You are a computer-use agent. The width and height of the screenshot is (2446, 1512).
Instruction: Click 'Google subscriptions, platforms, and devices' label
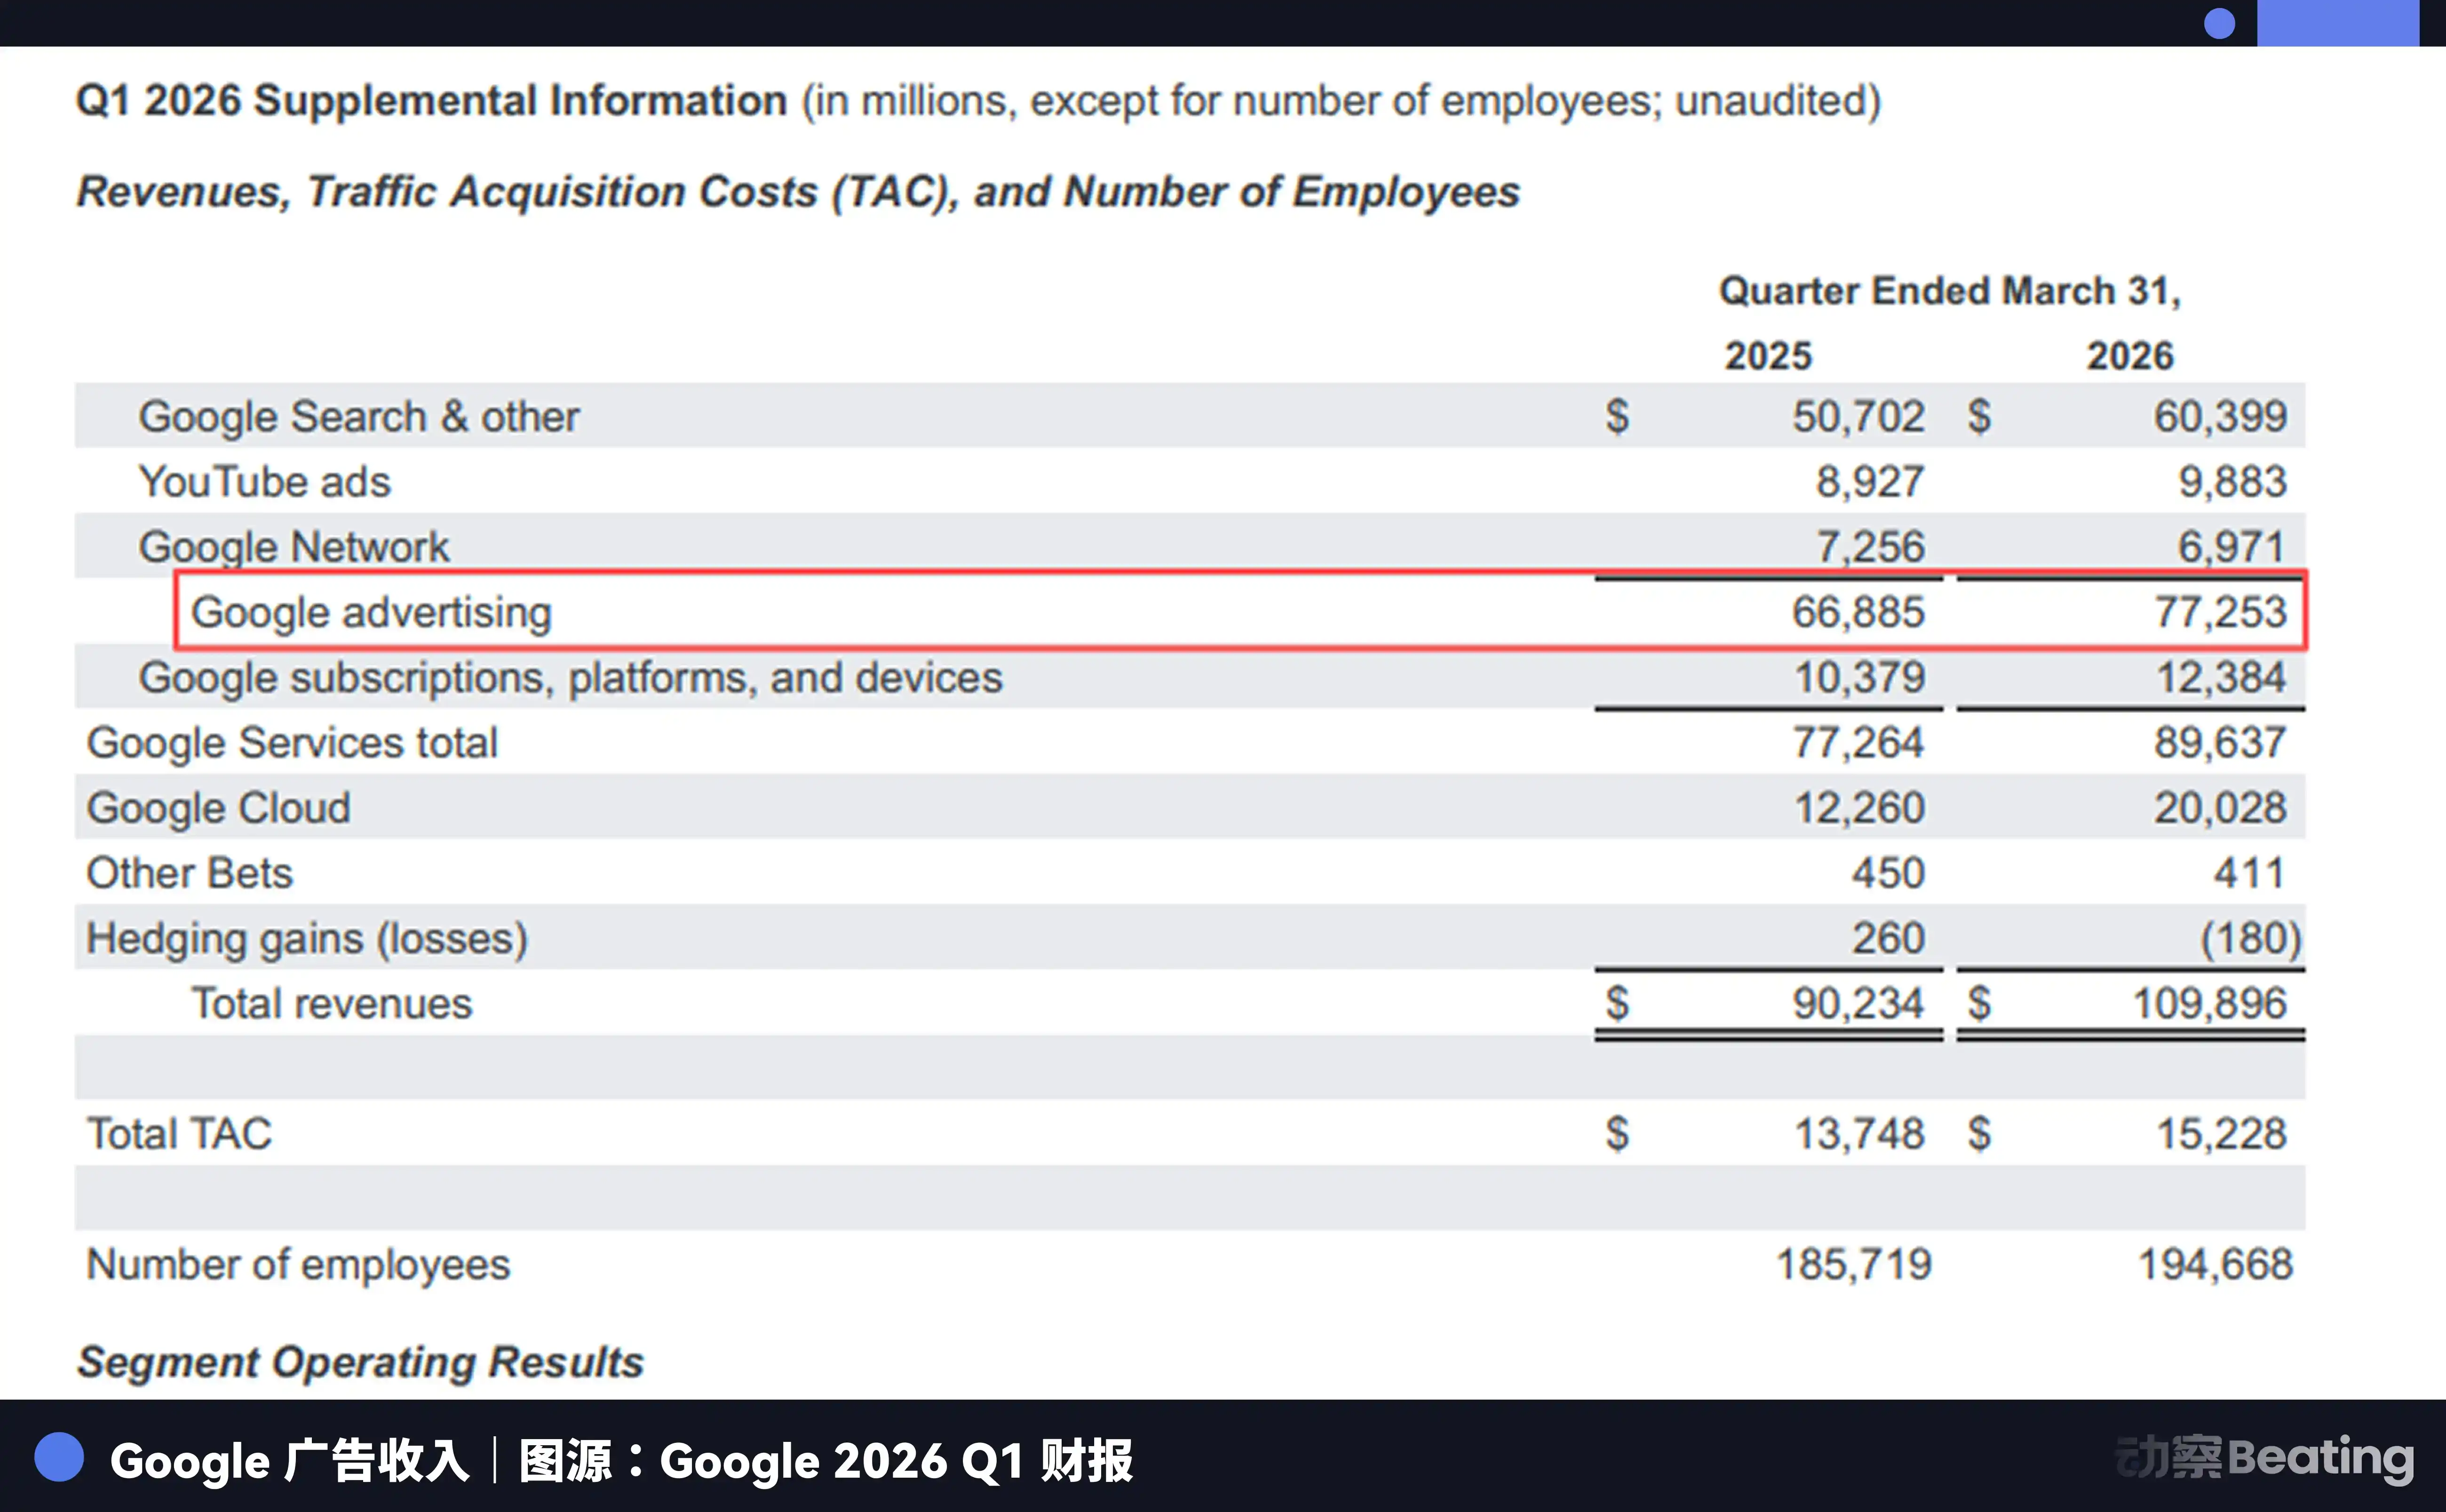click(x=570, y=678)
